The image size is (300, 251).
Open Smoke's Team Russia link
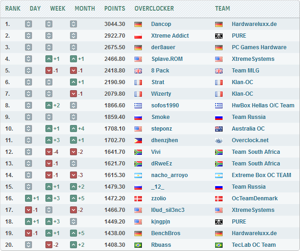coord(249,117)
